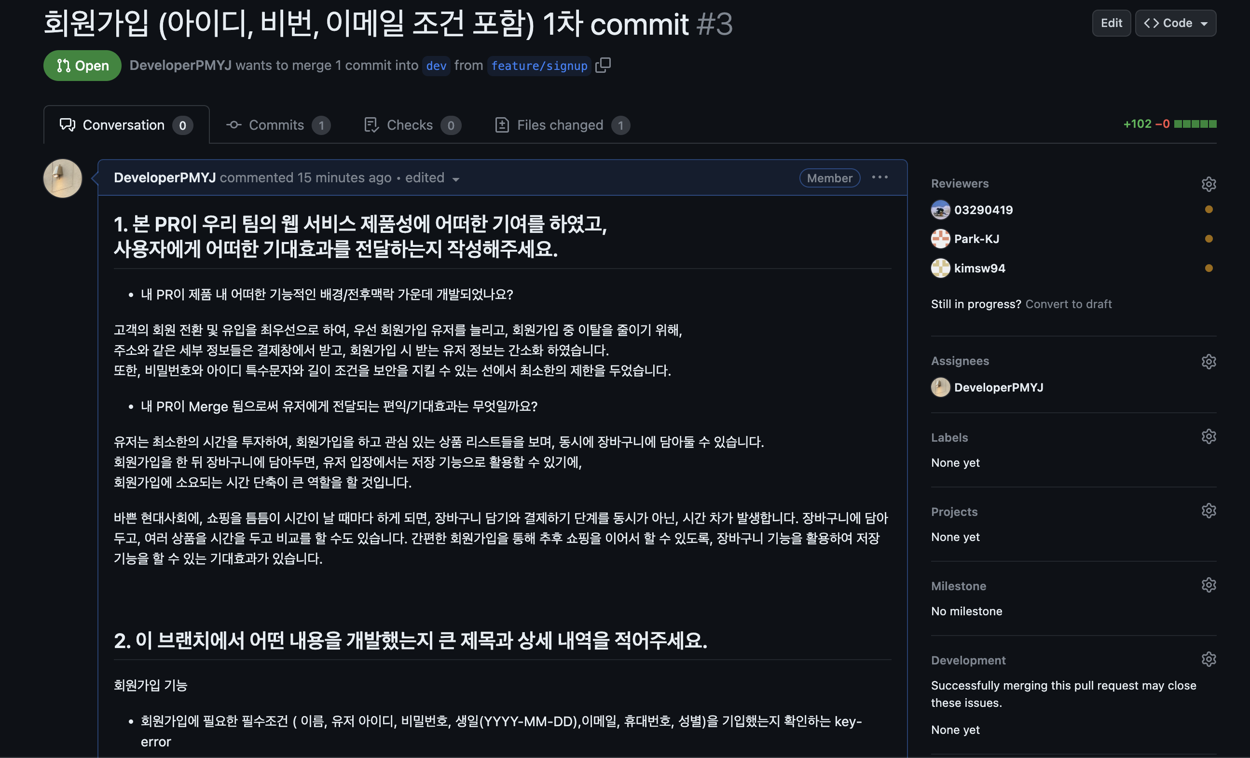The image size is (1250, 758).
Task: Click the Edit title button
Action: [1111, 23]
